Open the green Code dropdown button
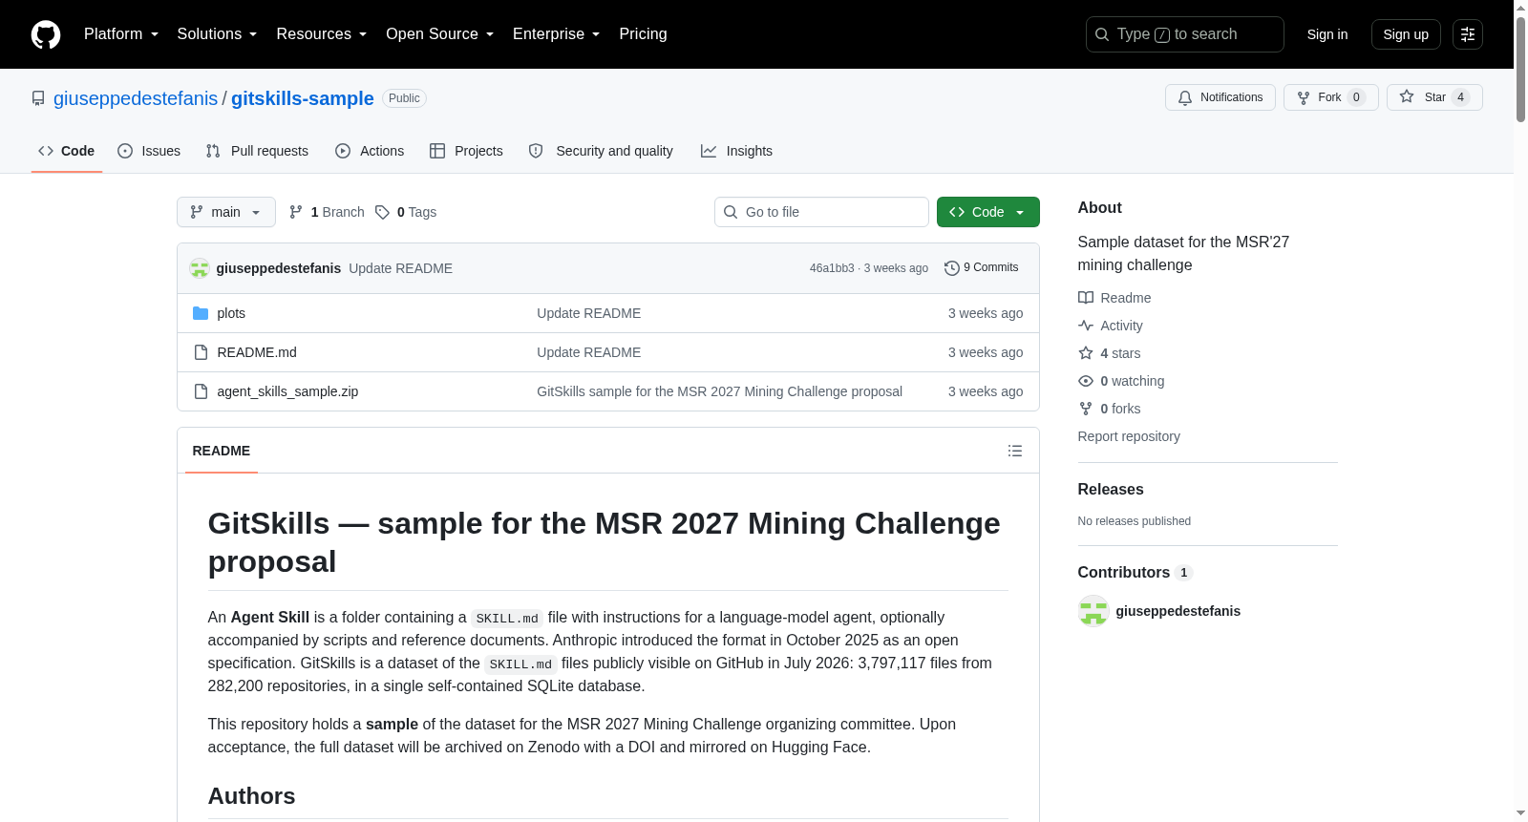The image size is (1528, 822). [988, 212]
